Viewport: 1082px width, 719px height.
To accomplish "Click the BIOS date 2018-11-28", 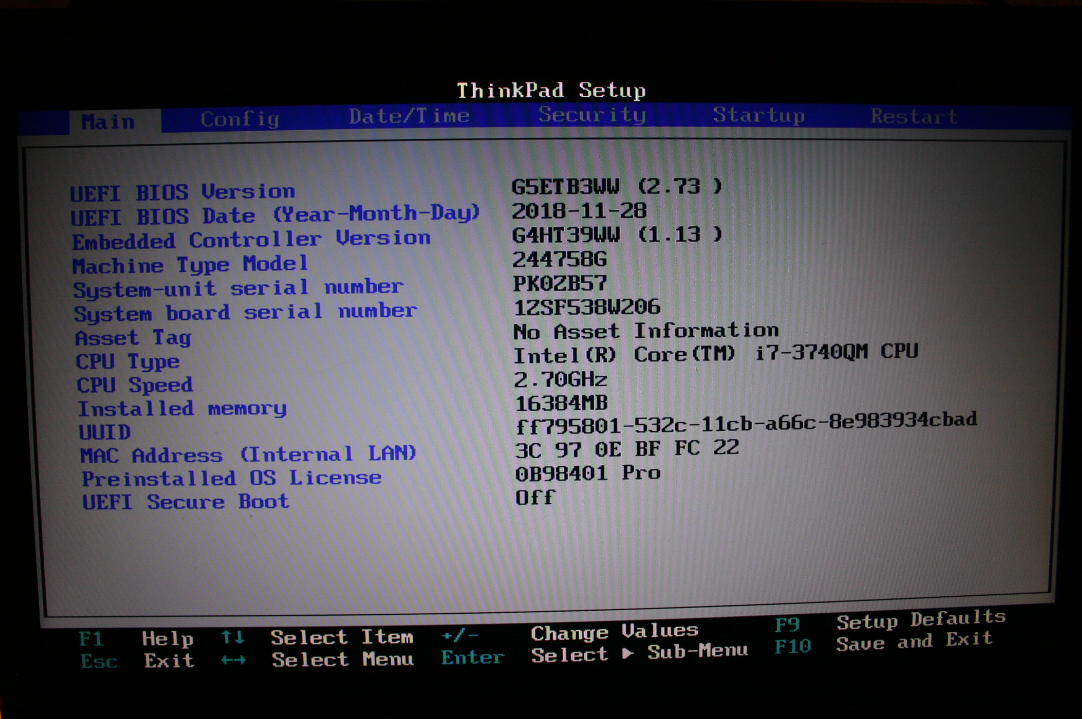I will [579, 211].
